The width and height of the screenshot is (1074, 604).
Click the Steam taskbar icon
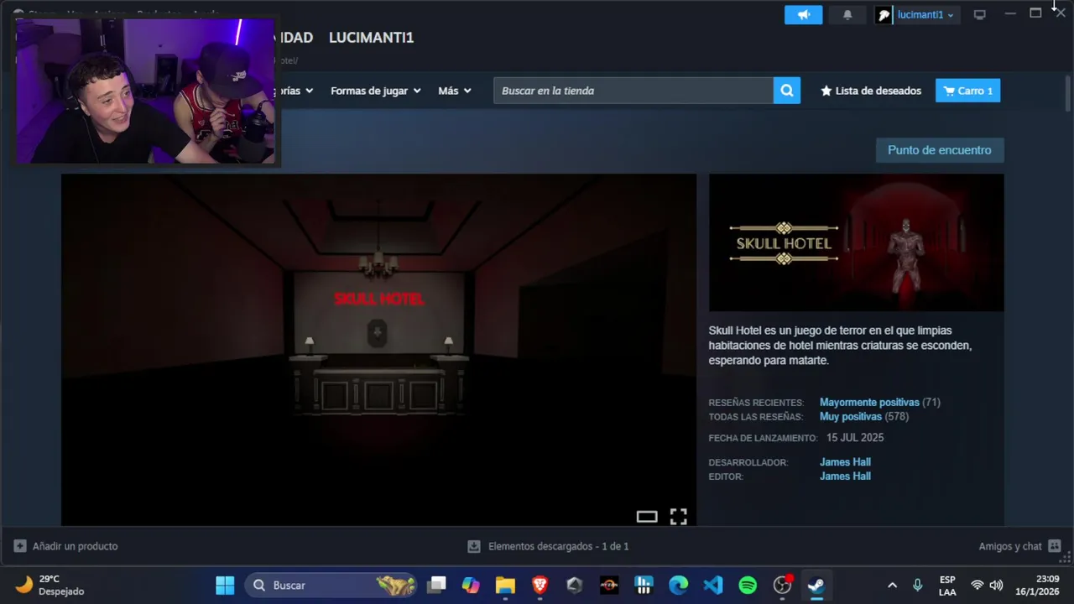[x=816, y=586]
